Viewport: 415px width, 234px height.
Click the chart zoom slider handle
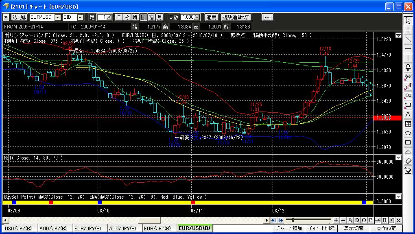293,220
